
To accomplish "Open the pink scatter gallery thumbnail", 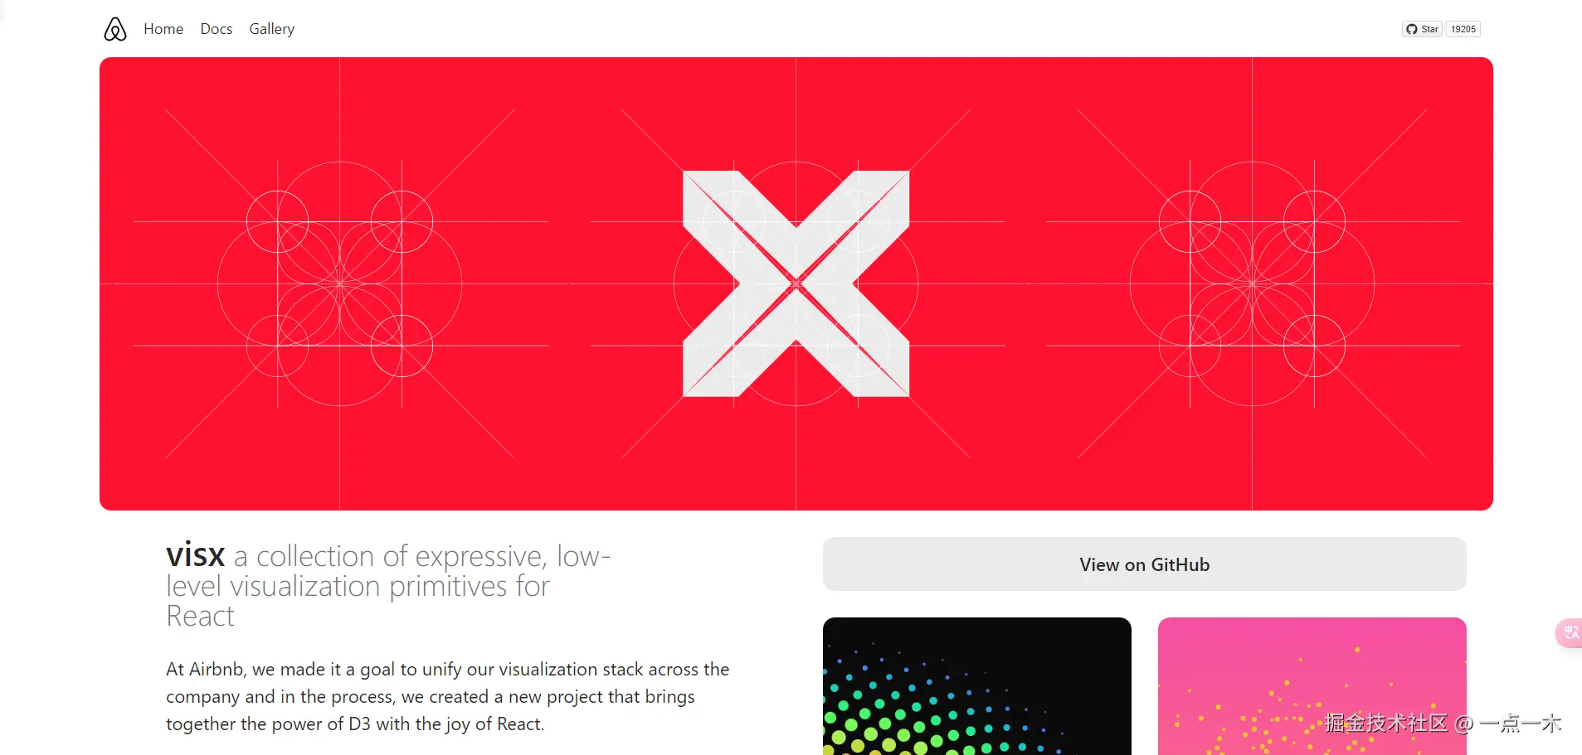I will pos(1312,686).
